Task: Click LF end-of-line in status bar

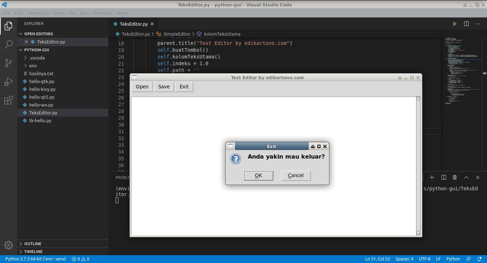Action: tap(439, 259)
